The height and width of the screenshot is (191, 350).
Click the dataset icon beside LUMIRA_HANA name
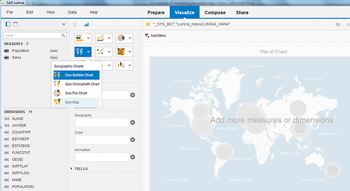click(148, 24)
